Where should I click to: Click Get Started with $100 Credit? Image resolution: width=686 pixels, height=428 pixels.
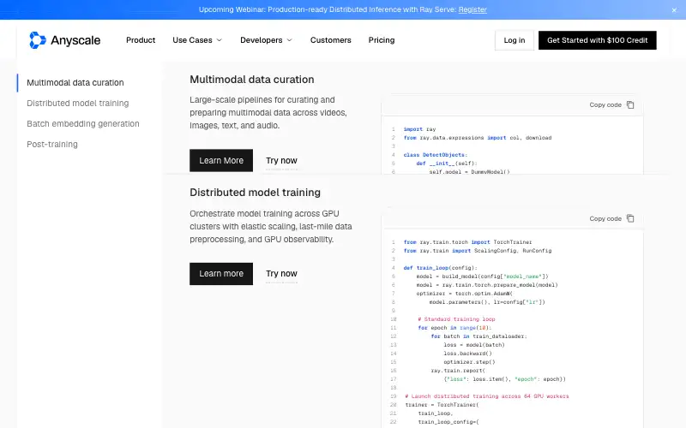(x=597, y=40)
